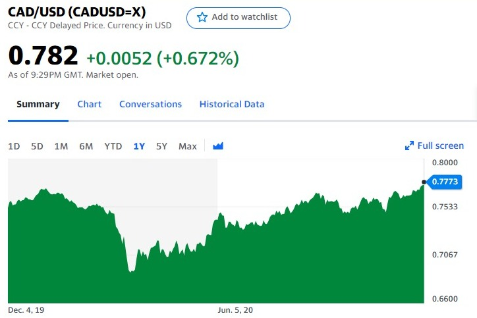This screenshot has width=477, height=318.
Task: Switch to the 5Y range
Action: [x=161, y=146]
